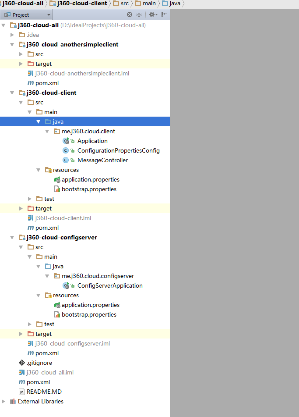Image resolution: width=299 pixels, height=417 pixels.
Task: Open the Project view dropdown
Action: (49, 15)
